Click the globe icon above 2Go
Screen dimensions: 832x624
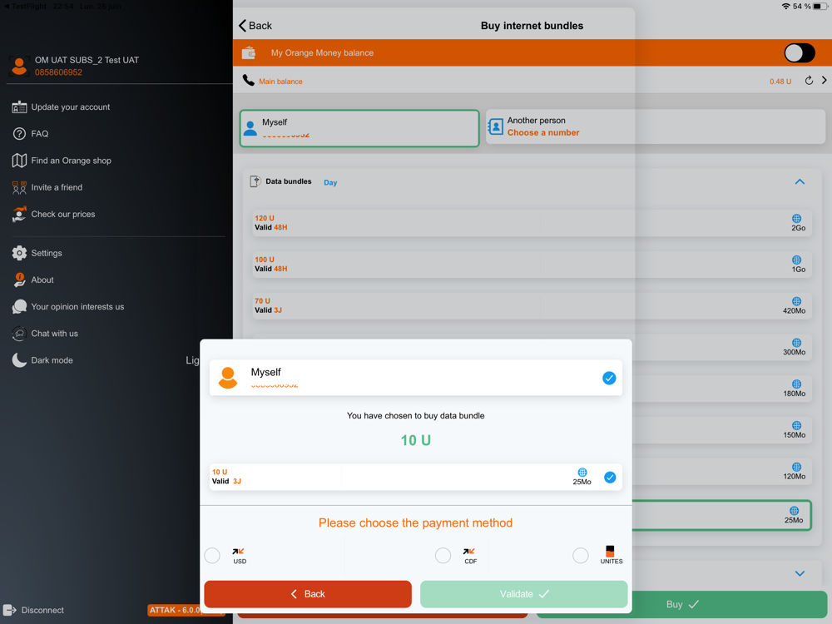[x=796, y=219]
